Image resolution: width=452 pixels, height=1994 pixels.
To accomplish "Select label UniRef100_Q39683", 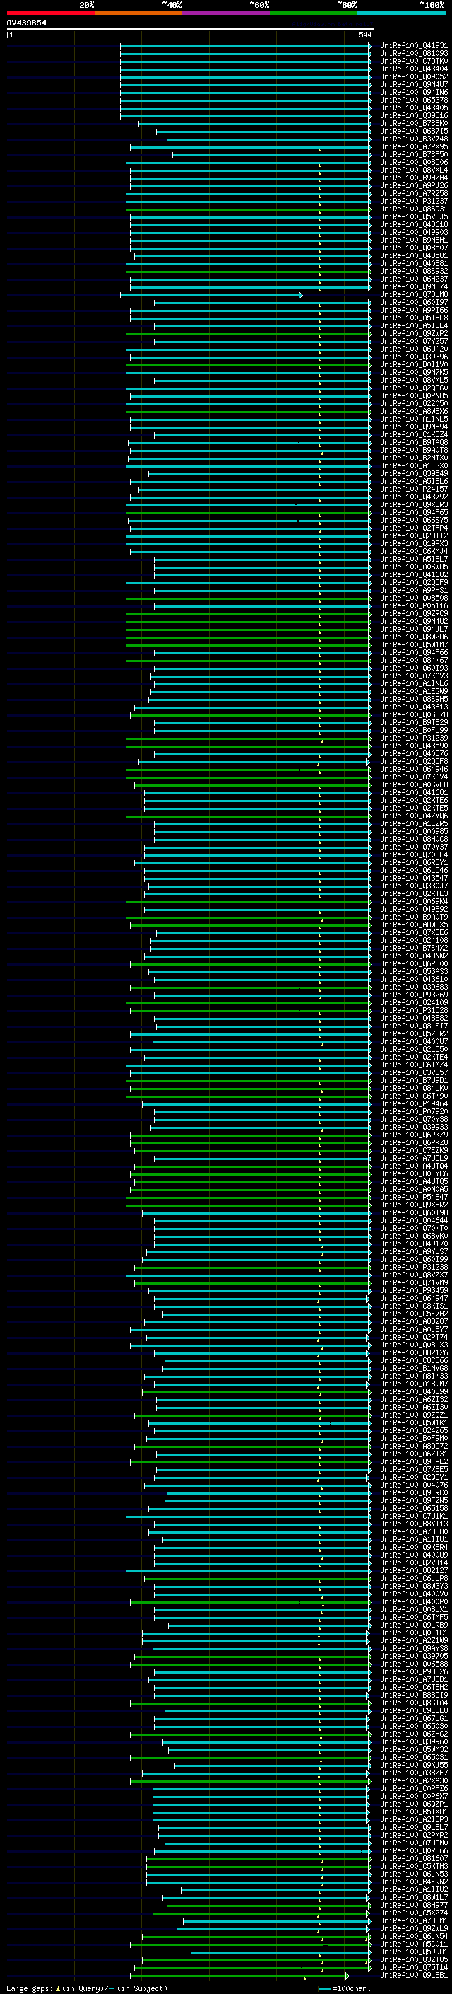I will (414, 987).
